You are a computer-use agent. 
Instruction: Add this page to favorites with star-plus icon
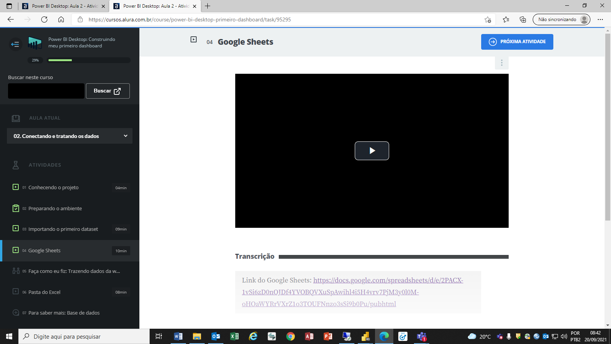(488, 19)
